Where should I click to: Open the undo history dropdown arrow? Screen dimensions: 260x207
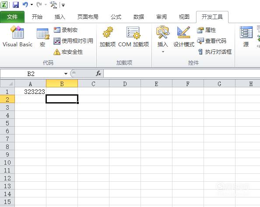coord(32,5)
